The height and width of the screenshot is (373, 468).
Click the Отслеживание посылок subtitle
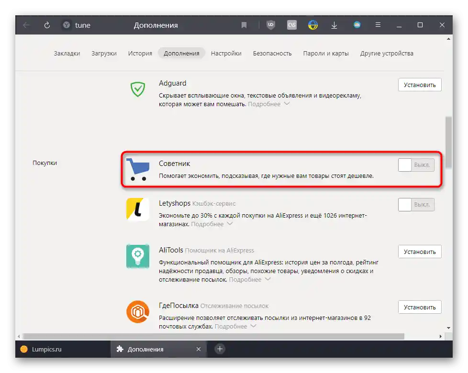(234, 306)
